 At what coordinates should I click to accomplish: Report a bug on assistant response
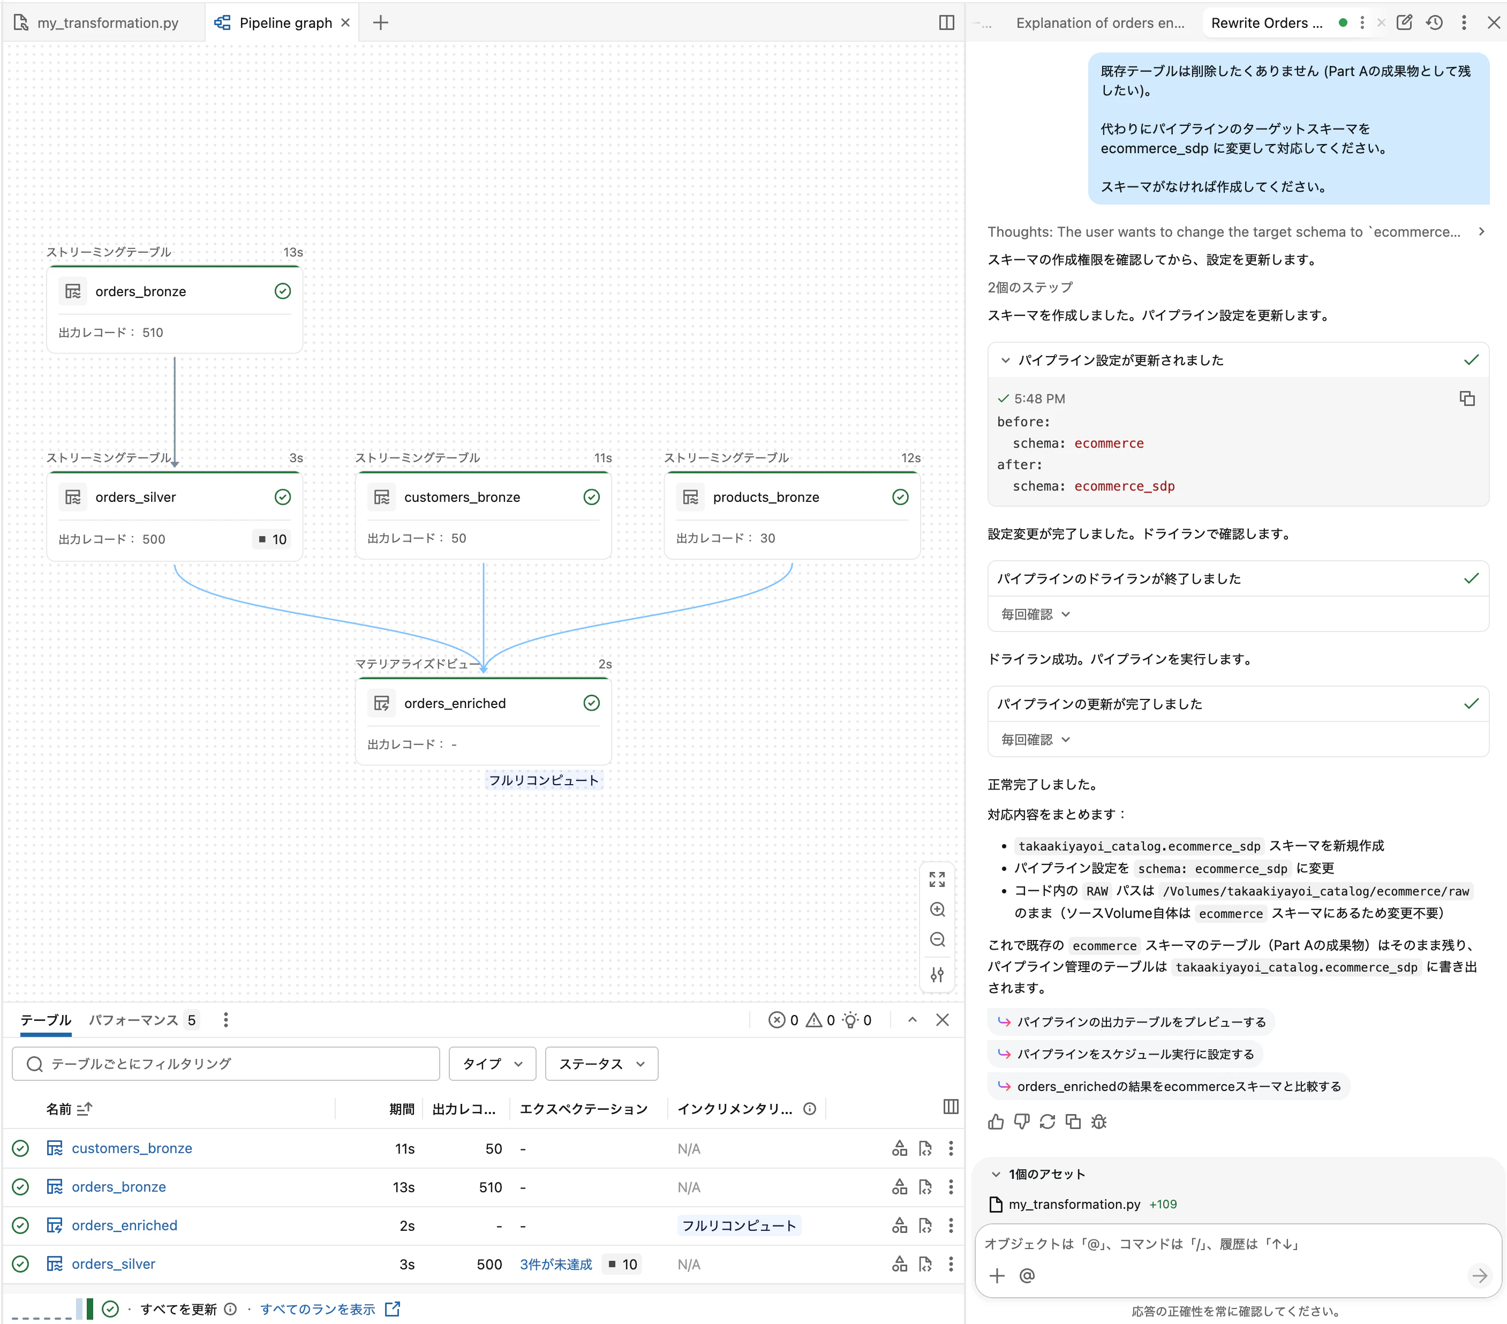pyautogui.click(x=1099, y=1121)
